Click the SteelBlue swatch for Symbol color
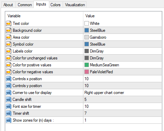 tap(86, 44)
